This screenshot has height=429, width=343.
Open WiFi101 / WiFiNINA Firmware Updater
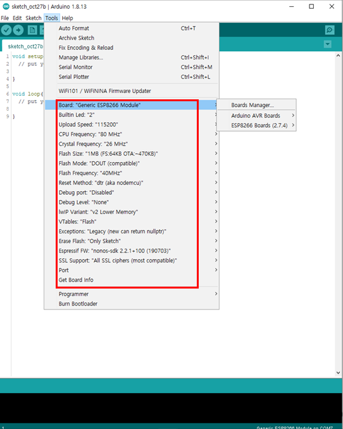[132, 91]
